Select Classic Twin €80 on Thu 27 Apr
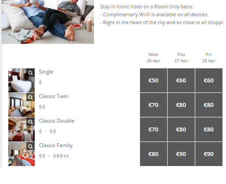 [x=181, y=105]
